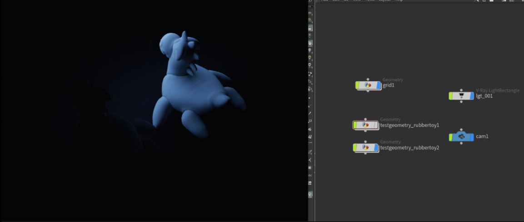Click the output connector below lgt_001
The image size is (524, 222).
pos(461,102)
